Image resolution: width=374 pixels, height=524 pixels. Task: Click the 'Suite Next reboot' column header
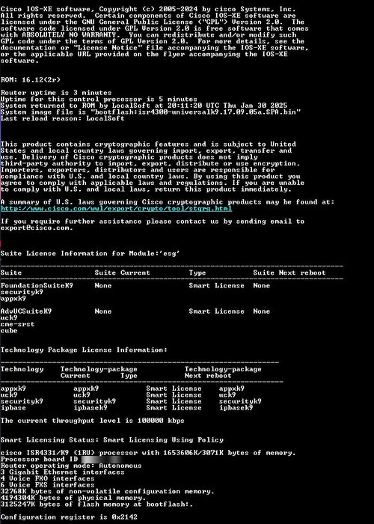[x=289, y=272]
